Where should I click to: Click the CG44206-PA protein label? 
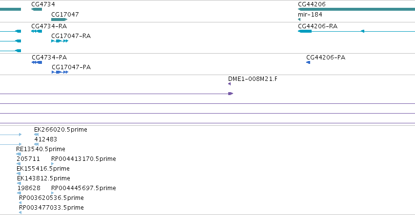(x=326, y=58)
